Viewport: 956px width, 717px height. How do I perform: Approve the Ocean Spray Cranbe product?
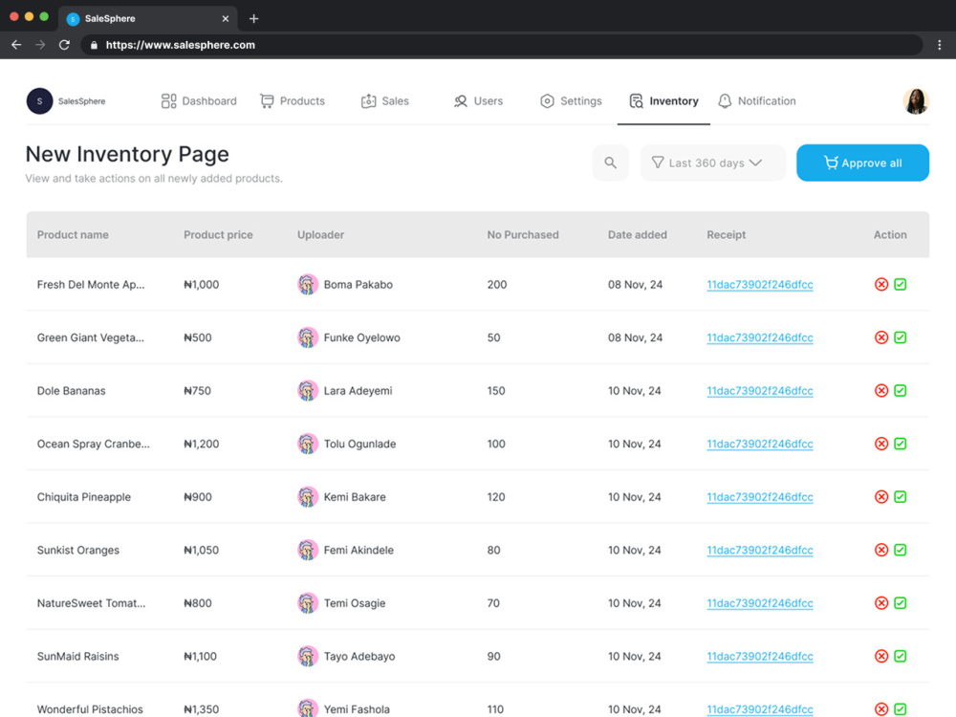pyautogui.click(x=900, y=444)
